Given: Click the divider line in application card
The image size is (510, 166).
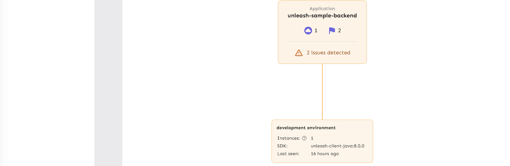Looking at the screenshot, I should tap(322, 42).
